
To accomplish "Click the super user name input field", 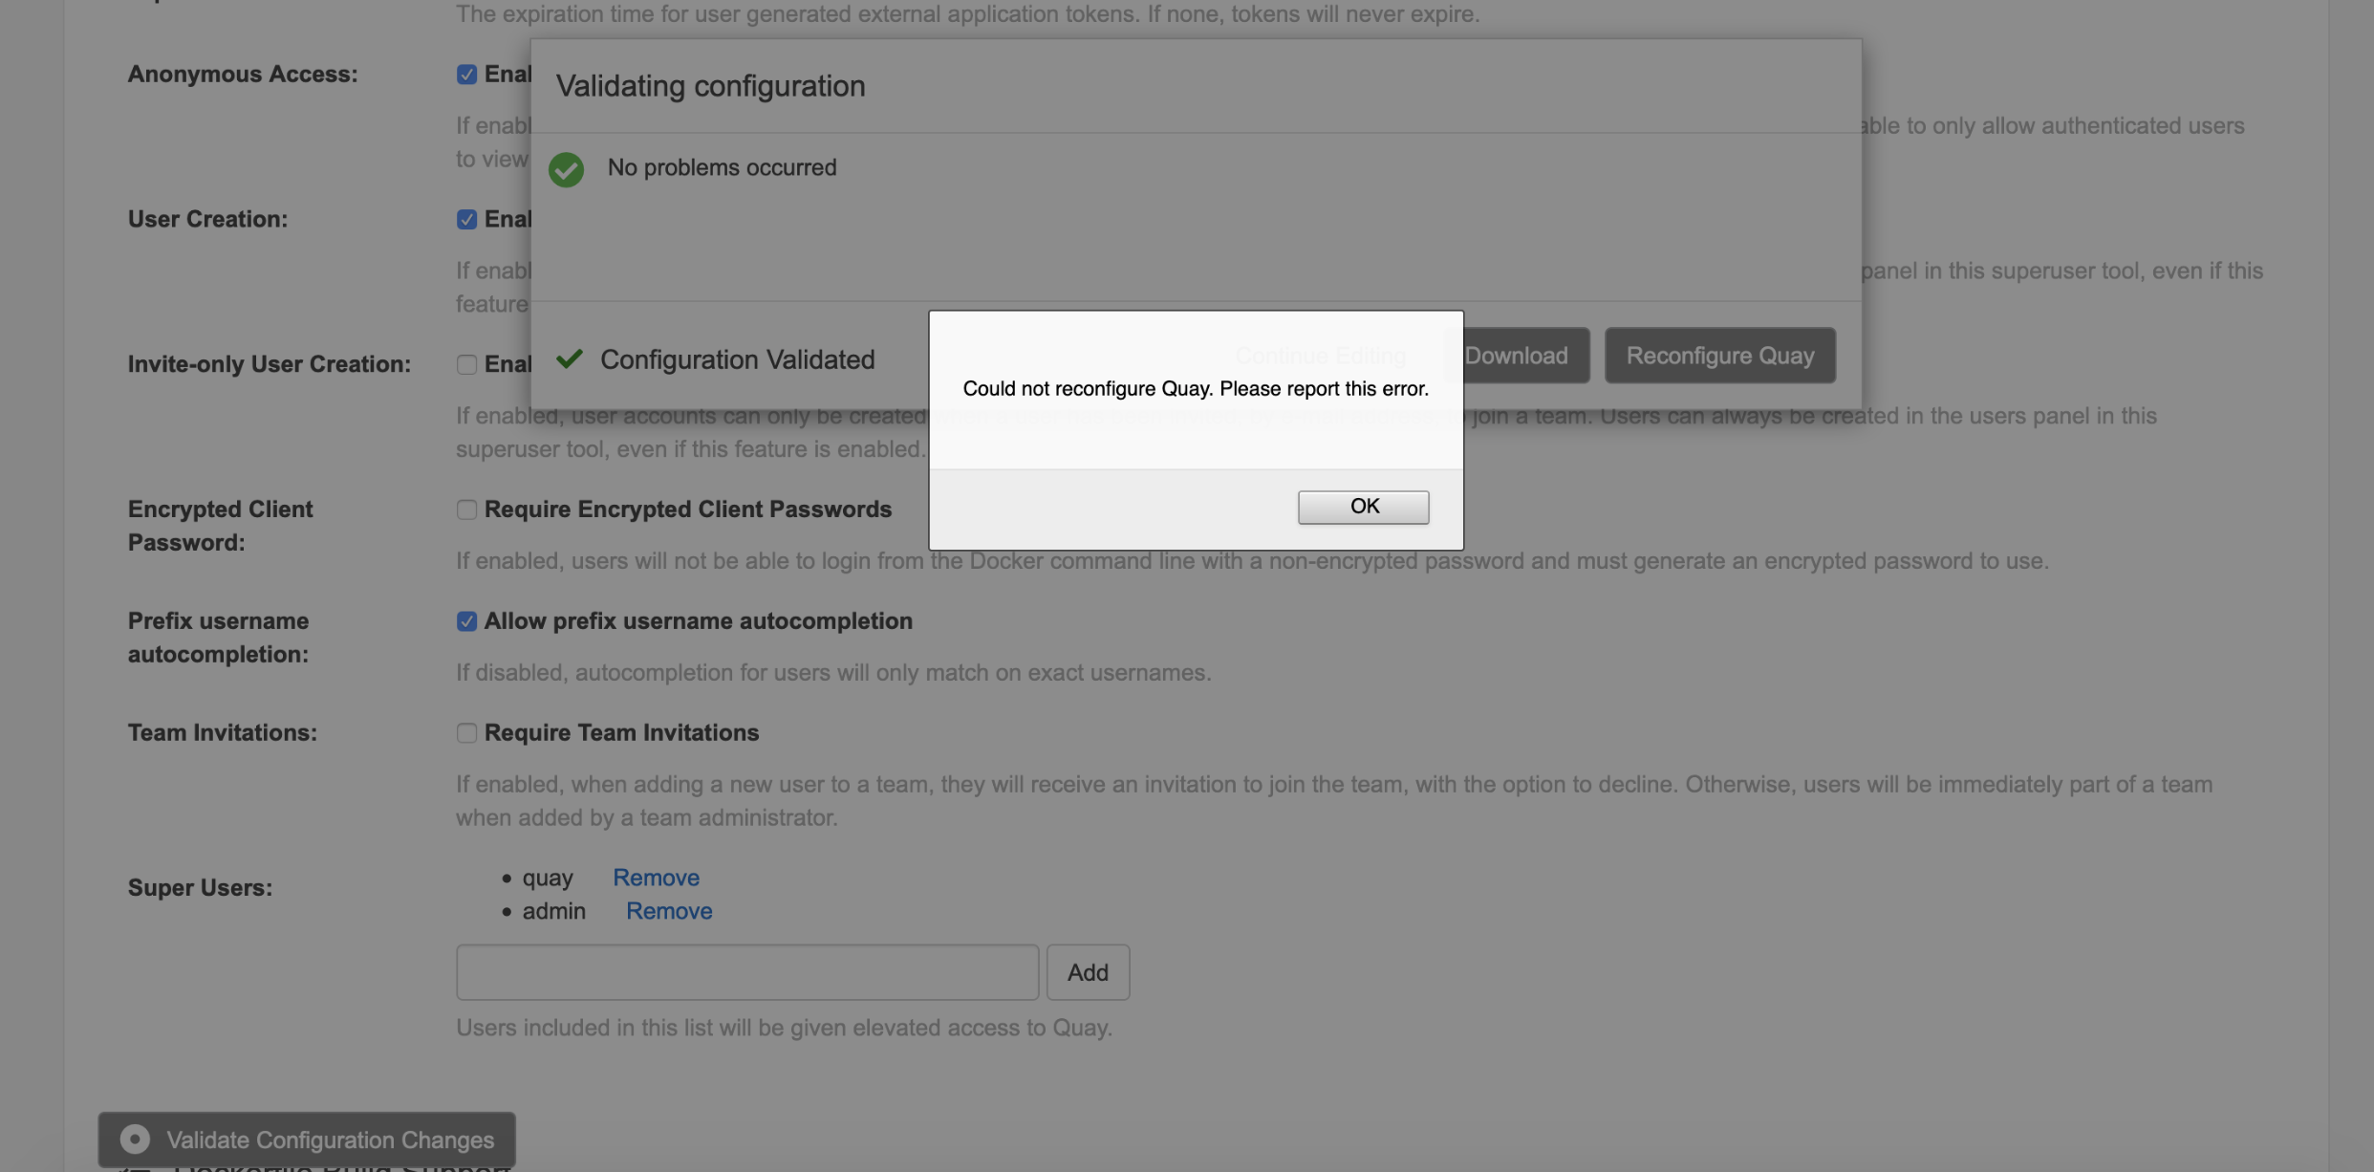I will 746,972.
